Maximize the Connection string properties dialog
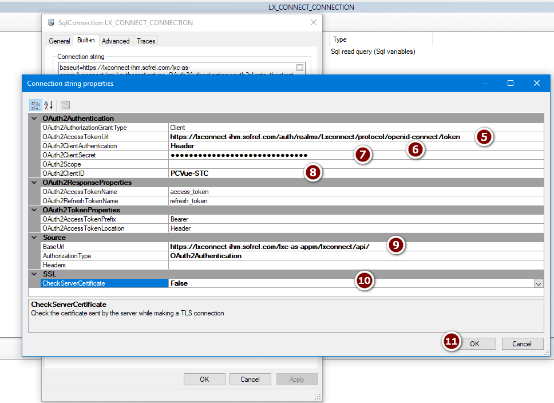Screen dimensions: 554x403 (x=511, y=84)
